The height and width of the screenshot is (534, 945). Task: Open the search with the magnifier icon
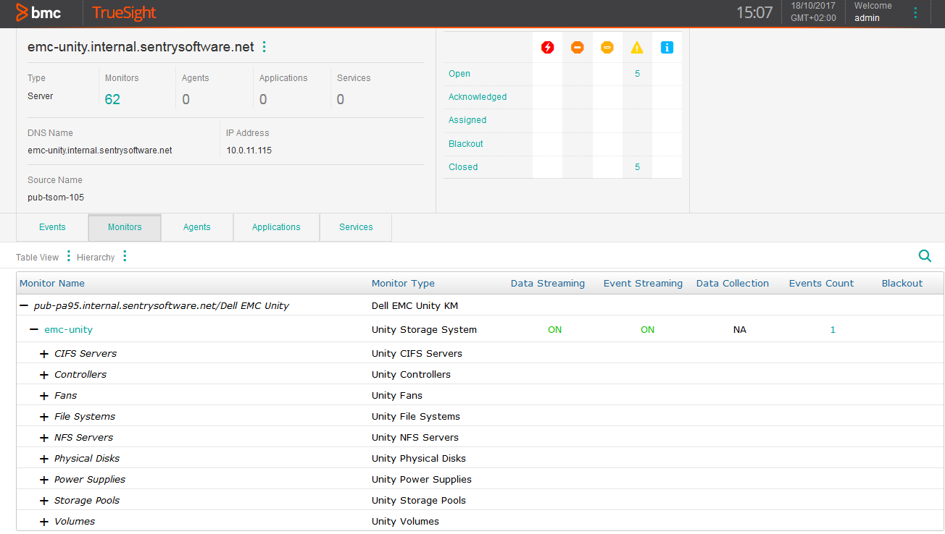pos(925,255)
